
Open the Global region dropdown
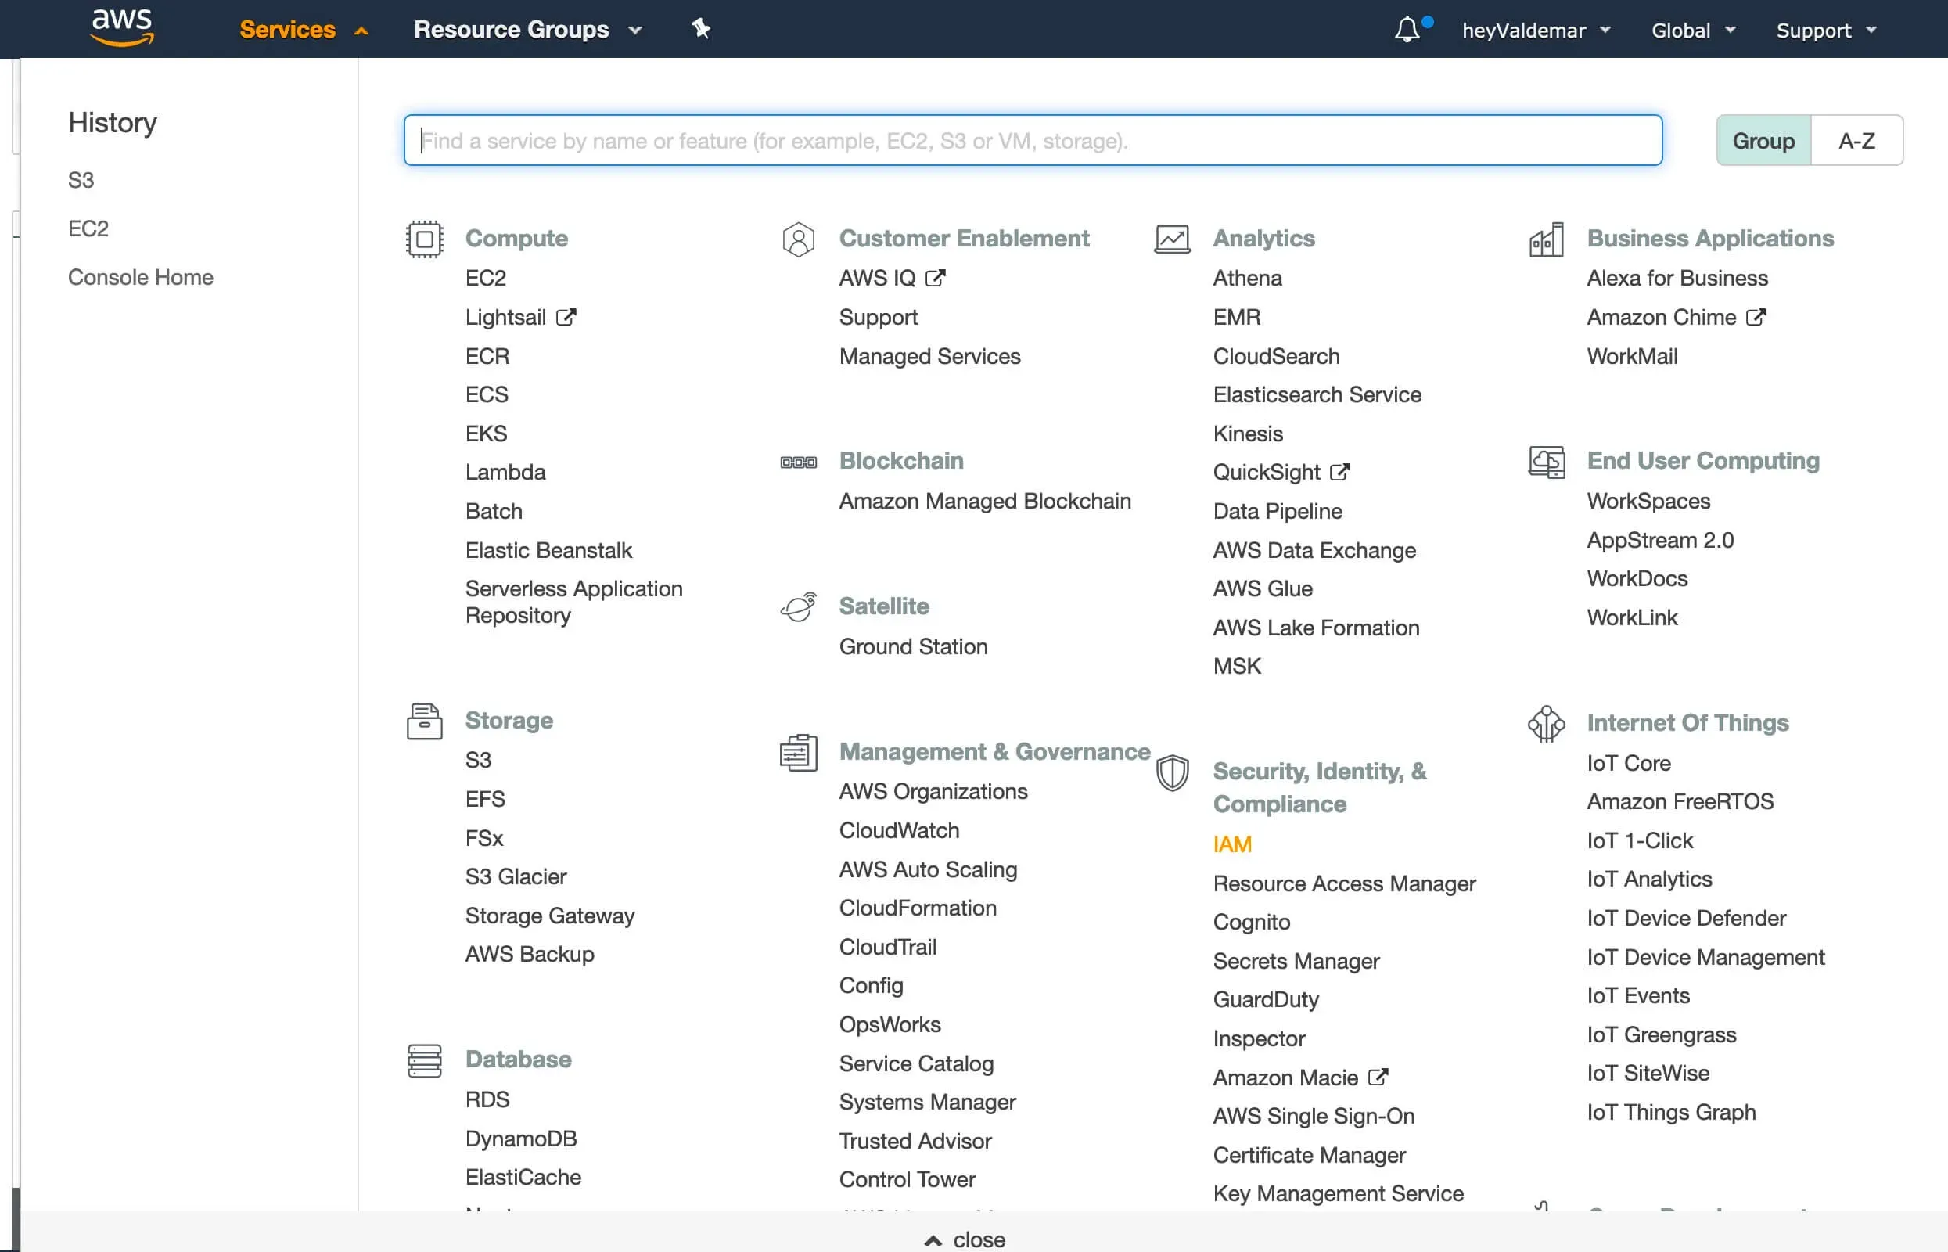pyautogui.click(x=1694, y=31)
